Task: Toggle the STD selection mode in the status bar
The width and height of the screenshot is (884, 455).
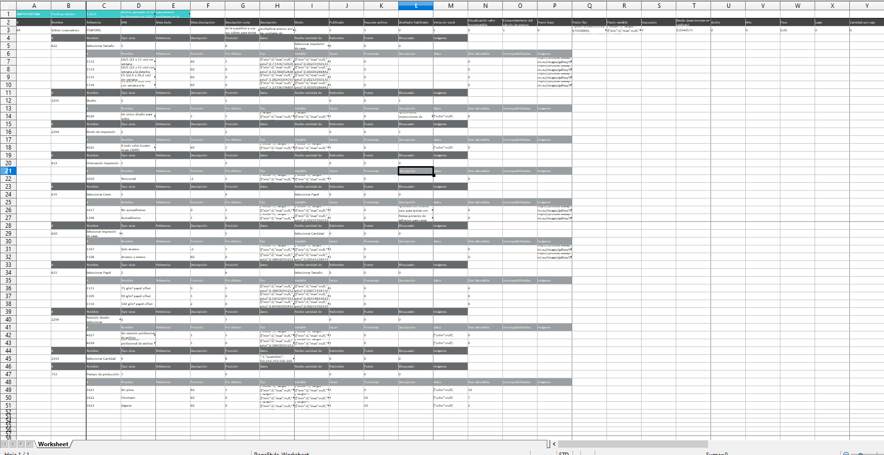Action: coord(564,454)
